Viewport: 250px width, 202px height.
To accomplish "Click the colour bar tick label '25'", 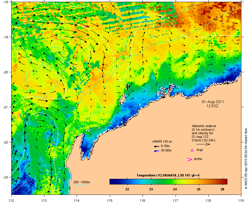I will (199, 189).
